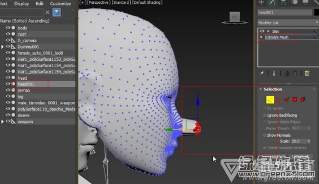Image resolution: width=319 pixels, height=184 pixels.
Task: Select the jiemao object in list
Action: point(24,91)
